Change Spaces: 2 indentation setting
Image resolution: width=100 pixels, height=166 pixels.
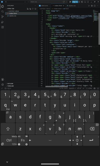click(72, 88)
